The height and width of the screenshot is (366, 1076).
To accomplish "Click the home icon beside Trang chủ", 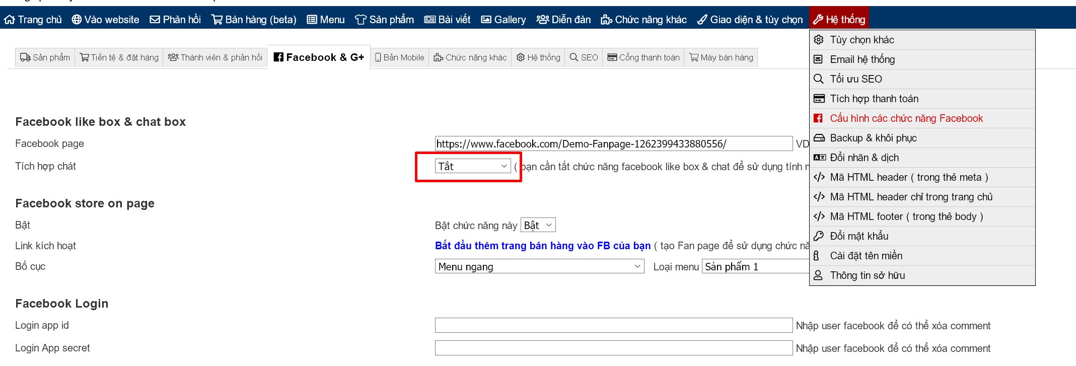I will (x=9, y=20).
